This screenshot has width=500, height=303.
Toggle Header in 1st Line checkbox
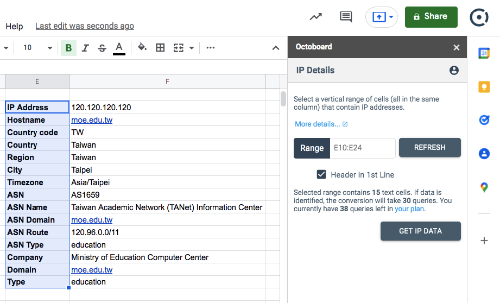click(x=321, y=174)
